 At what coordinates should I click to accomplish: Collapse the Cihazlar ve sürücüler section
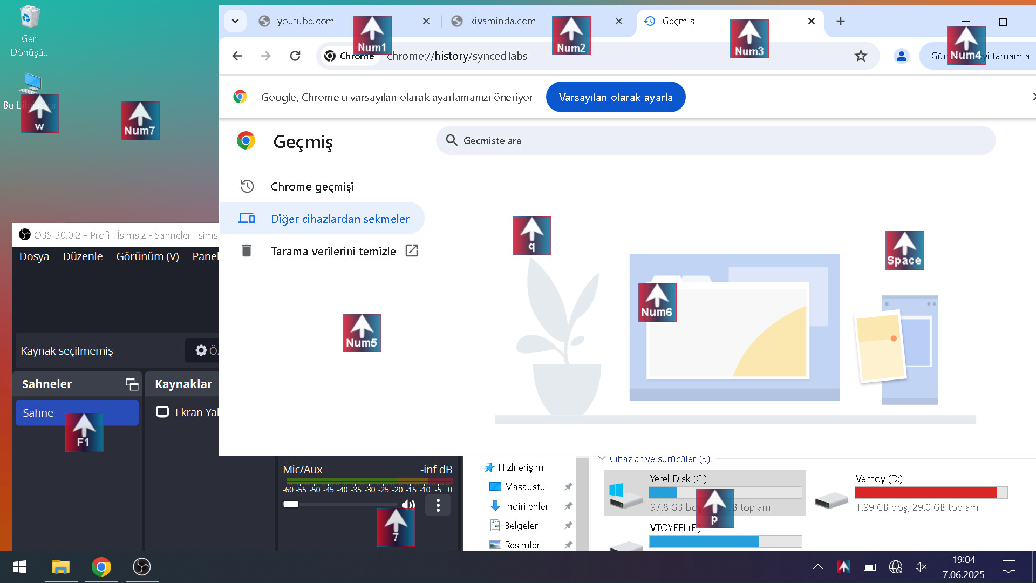point(603,458)
